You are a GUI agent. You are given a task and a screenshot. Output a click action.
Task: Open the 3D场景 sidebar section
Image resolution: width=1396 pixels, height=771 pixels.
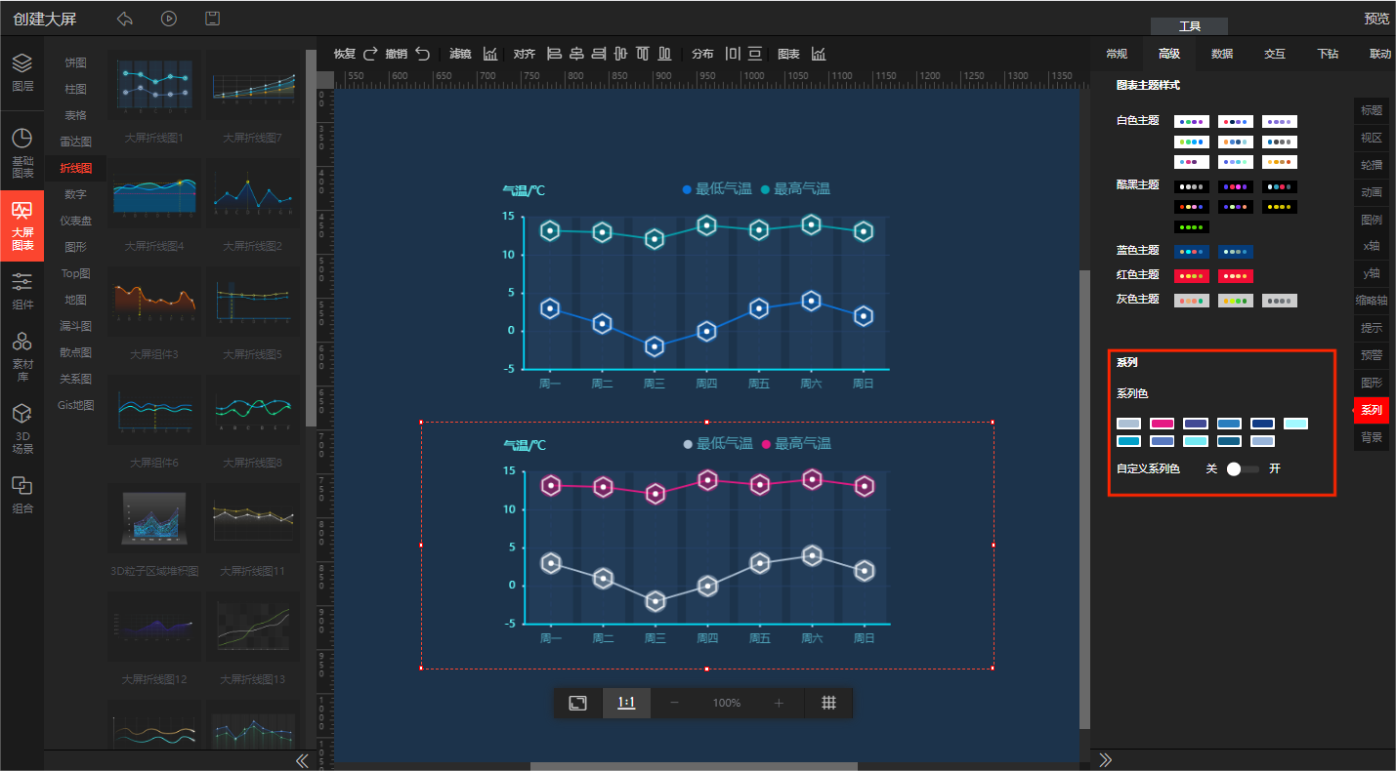(21, 429)
